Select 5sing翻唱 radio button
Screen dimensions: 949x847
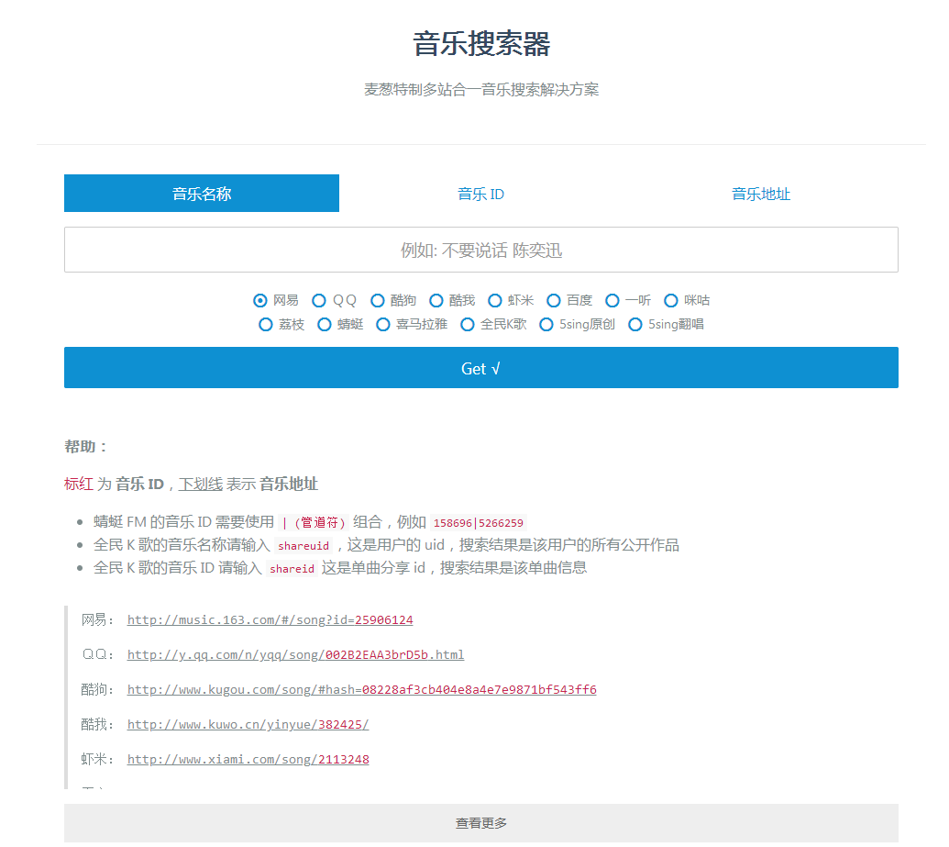[x=635, y=325]
